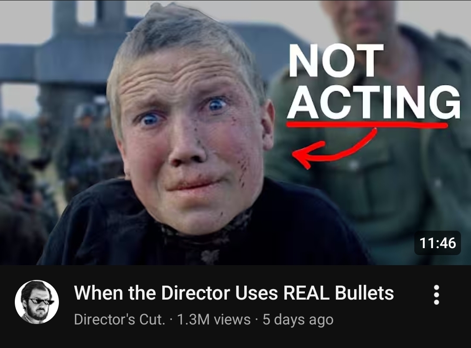Click the 'ACTING' word in the thumbnail
The height and width of the screenshot is (348, 471).
[374, 102]
